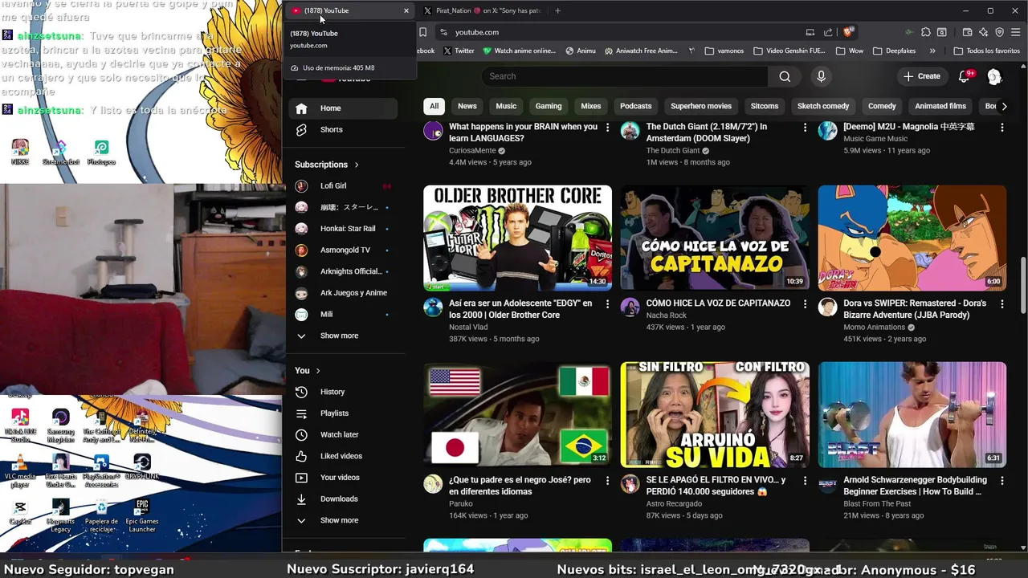Open Downloads in the sidebar
This screenshot has height=578, width=1028.
click(x=342, y=499)
